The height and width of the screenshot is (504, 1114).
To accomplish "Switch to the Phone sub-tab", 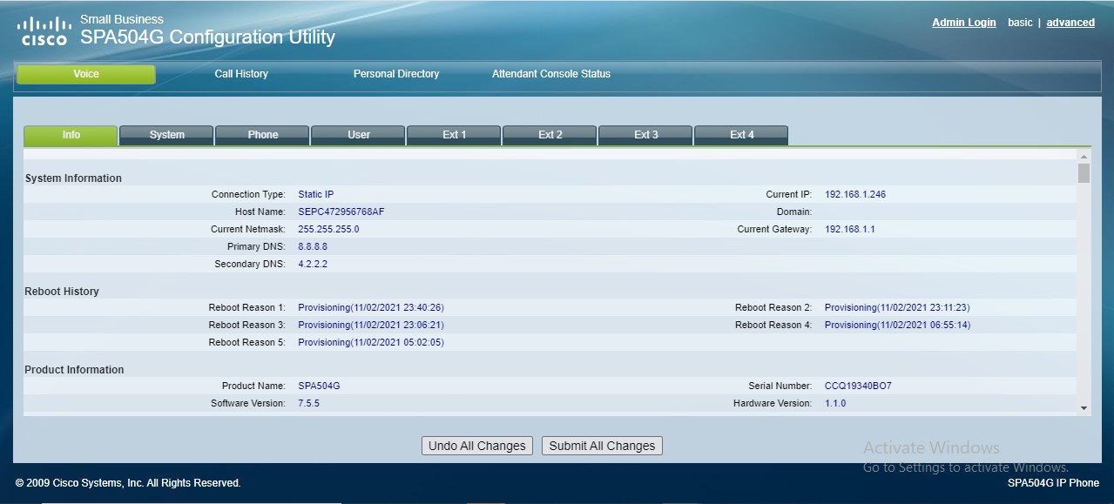I will 262,135.
